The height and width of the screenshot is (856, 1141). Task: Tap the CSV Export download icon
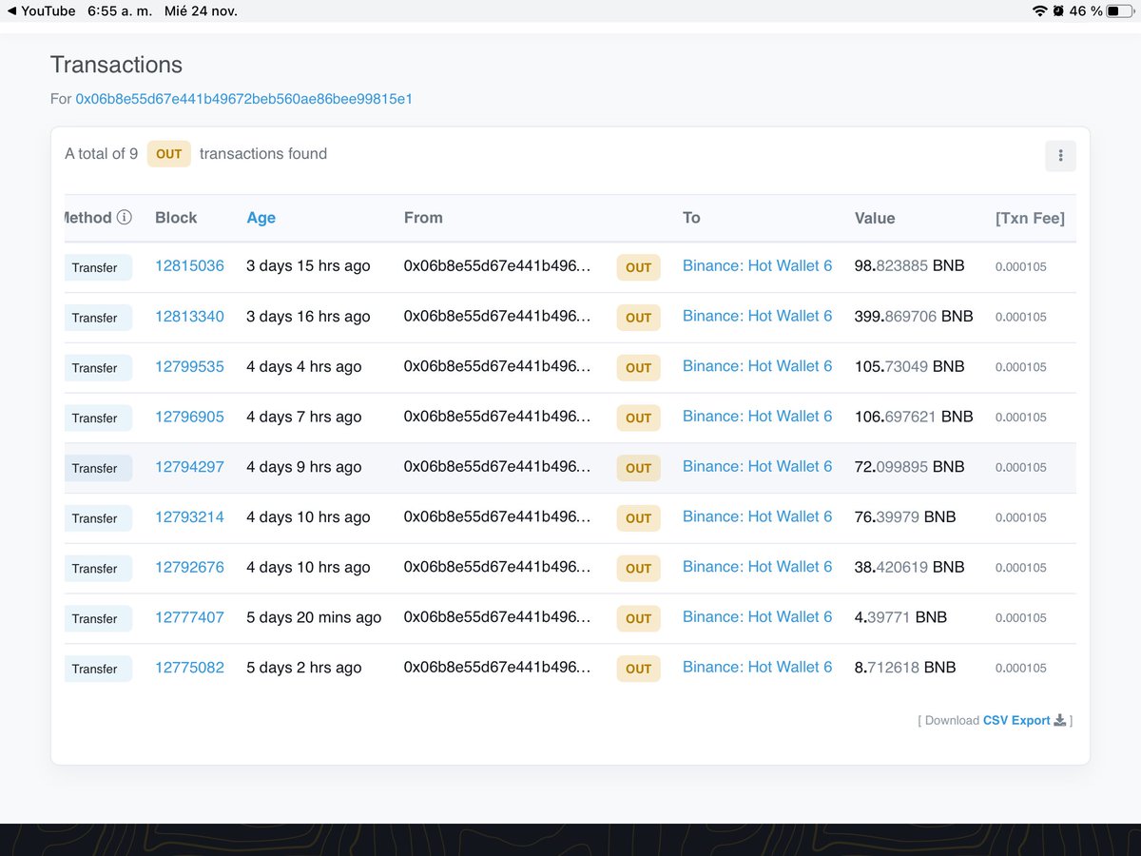(1059, 720)
